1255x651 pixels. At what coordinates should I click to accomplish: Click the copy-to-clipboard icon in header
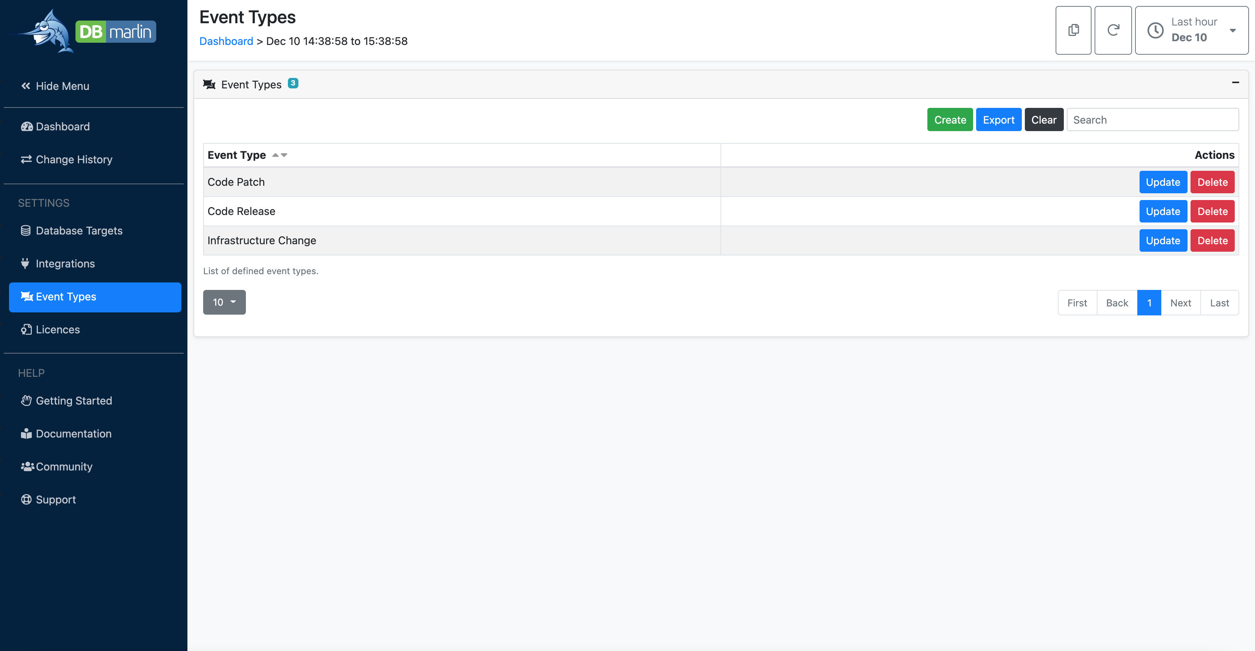coord(1073,30)
